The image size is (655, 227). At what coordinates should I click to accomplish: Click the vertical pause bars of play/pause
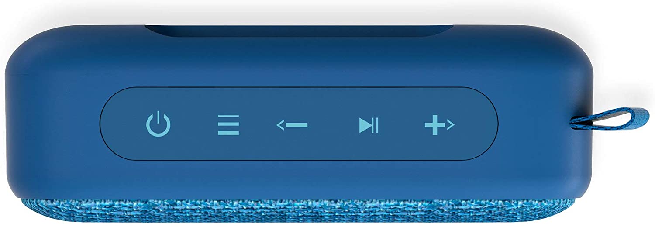pos(376,125)
